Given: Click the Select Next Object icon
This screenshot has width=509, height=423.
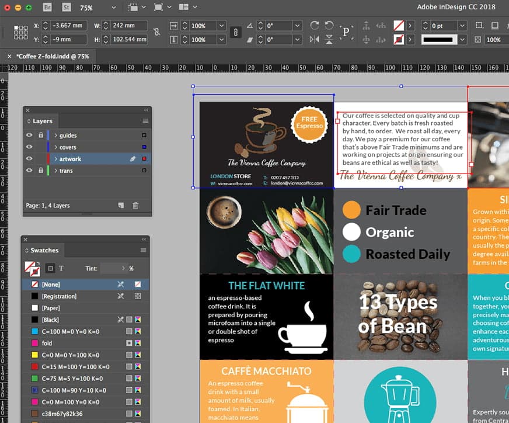Looking at the screenshot, I should 381,39.
